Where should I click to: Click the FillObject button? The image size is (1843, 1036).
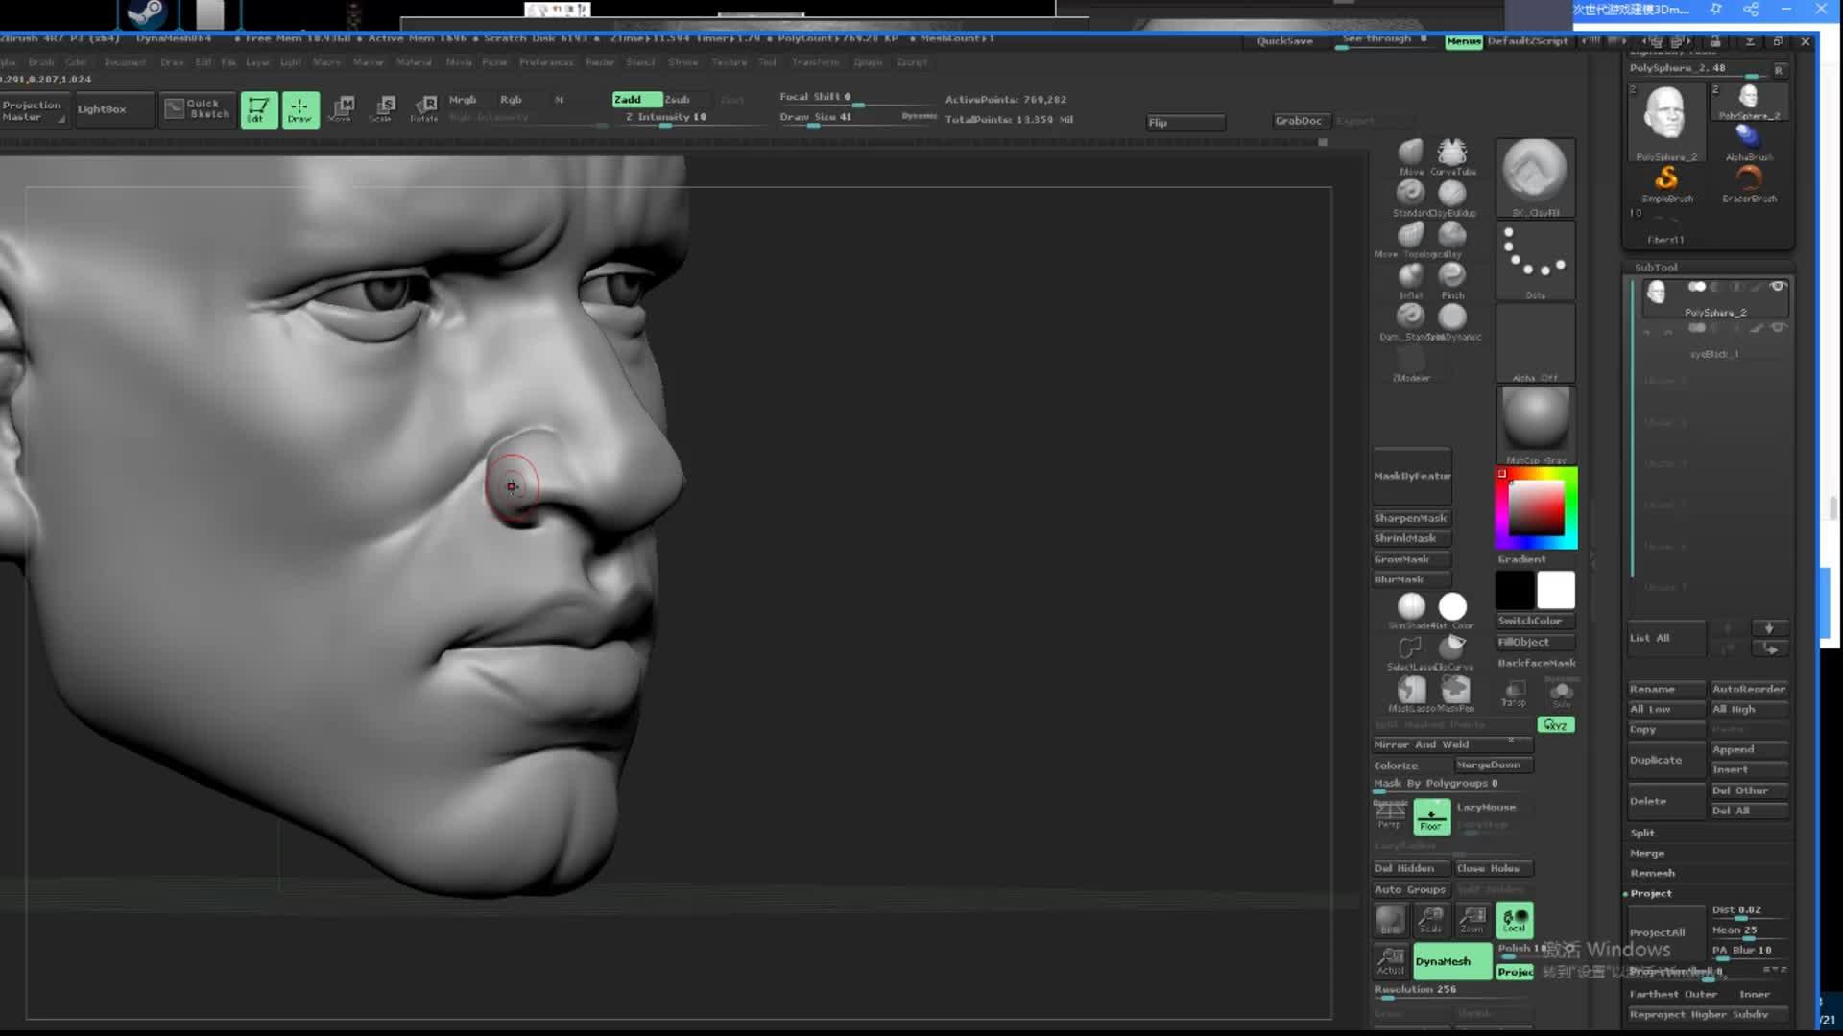coord(1535,642)
